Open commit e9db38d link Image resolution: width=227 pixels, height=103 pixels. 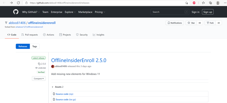[42, 68]
